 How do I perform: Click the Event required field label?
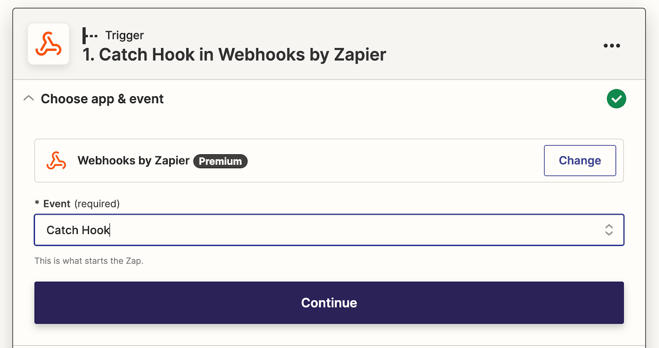(x=81, y=204)
